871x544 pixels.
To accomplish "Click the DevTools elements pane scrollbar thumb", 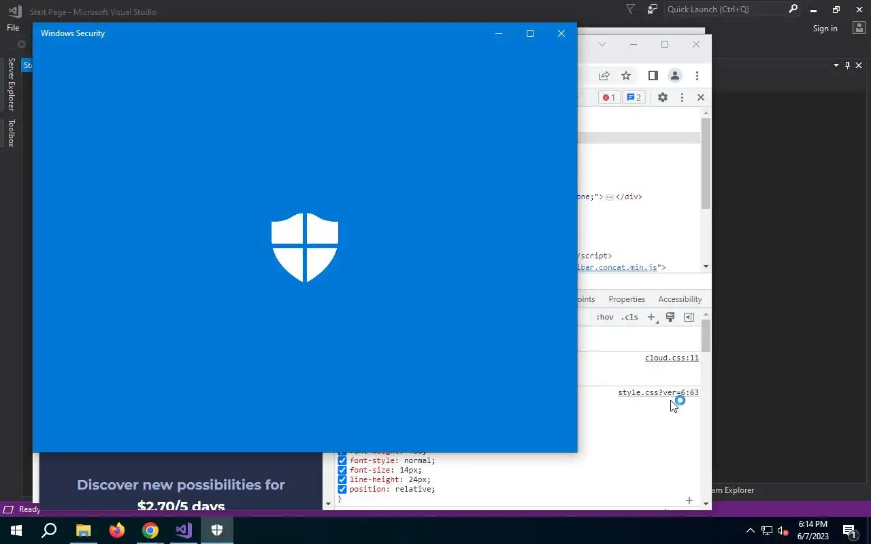I will tap(706, 163).
